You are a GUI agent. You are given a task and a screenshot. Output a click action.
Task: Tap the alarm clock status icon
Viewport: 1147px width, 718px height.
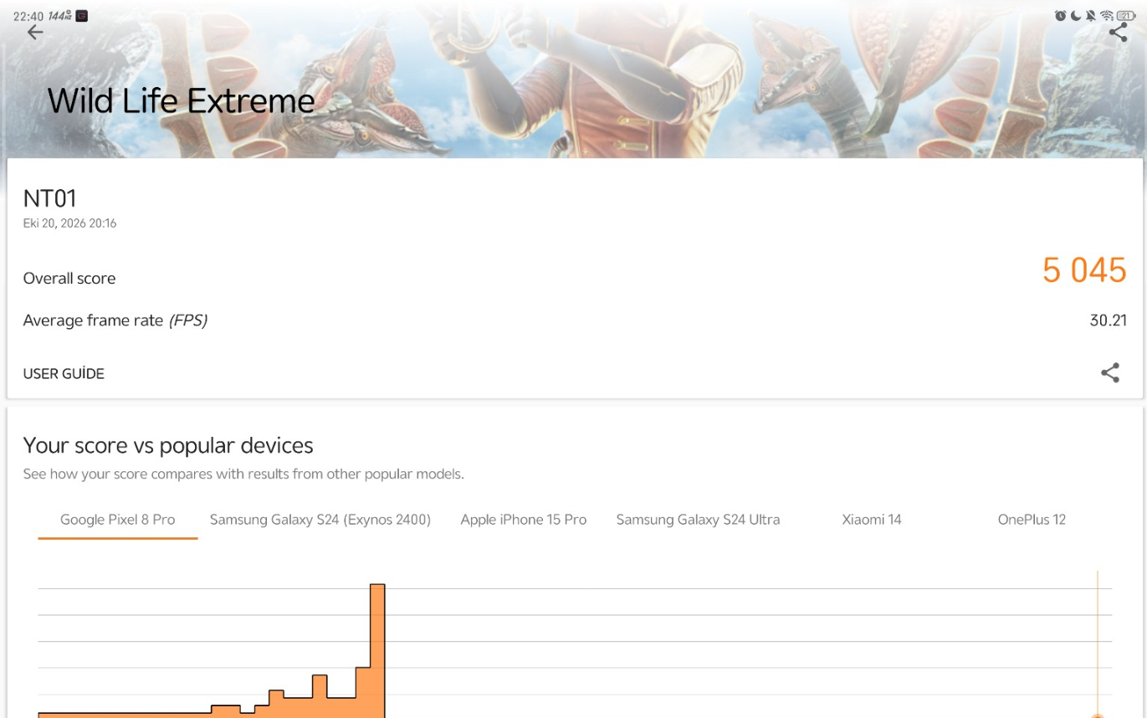[1060, 16]
